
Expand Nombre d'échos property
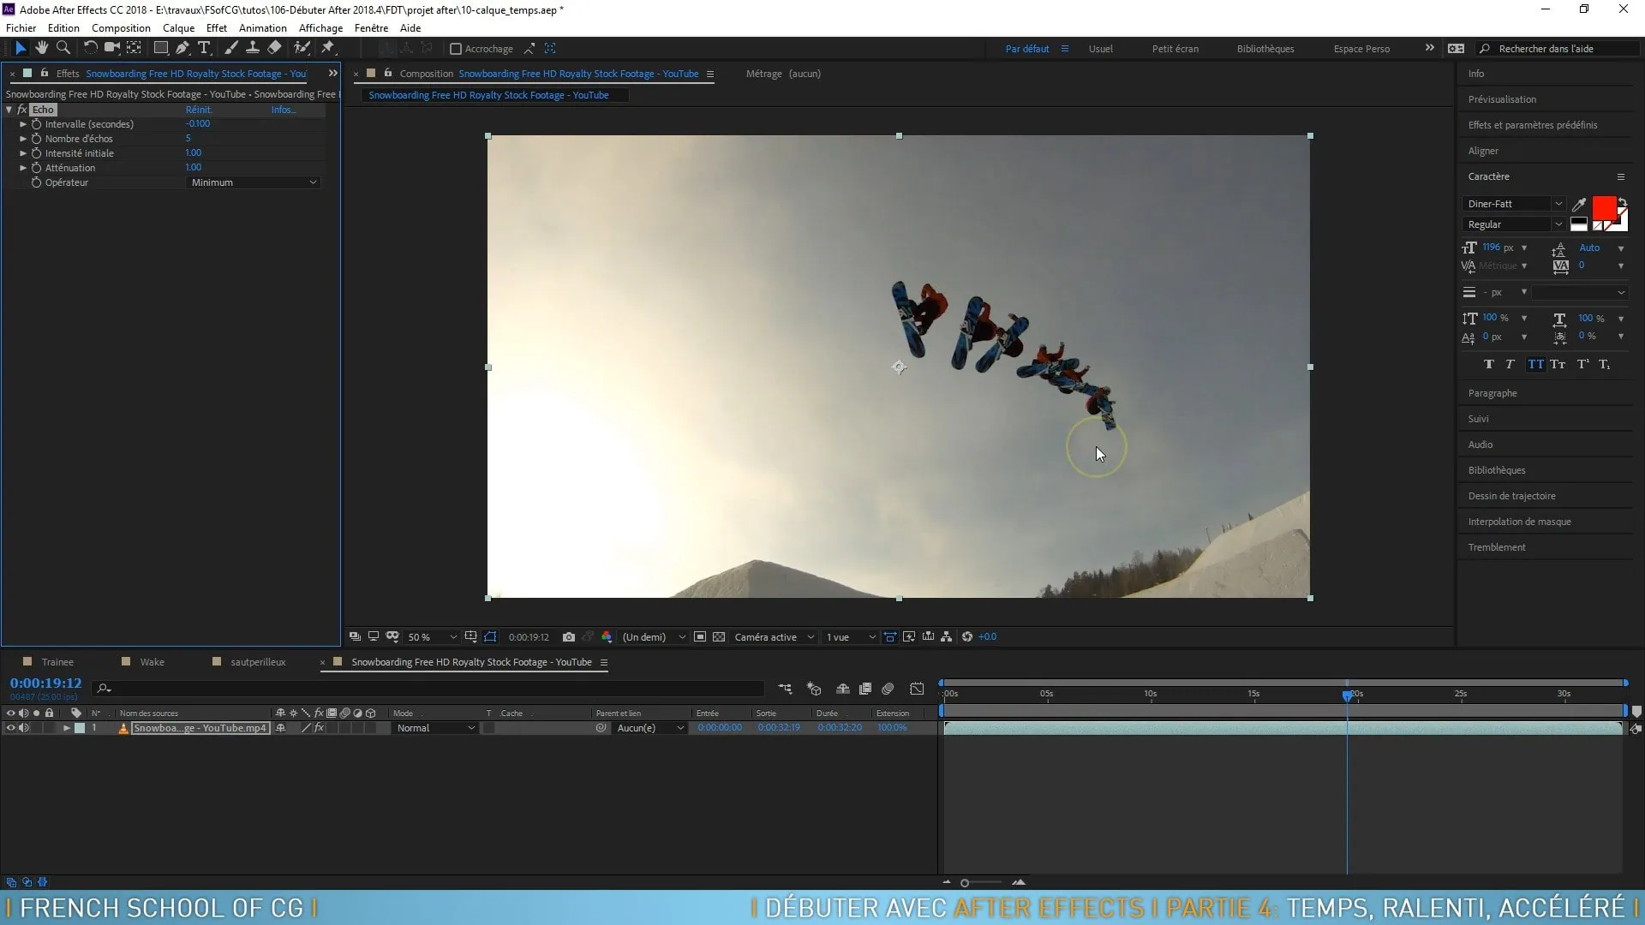coord(23,139)
